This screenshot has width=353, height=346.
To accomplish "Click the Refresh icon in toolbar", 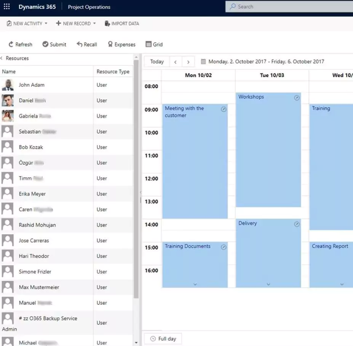I will tap(11, 45).
